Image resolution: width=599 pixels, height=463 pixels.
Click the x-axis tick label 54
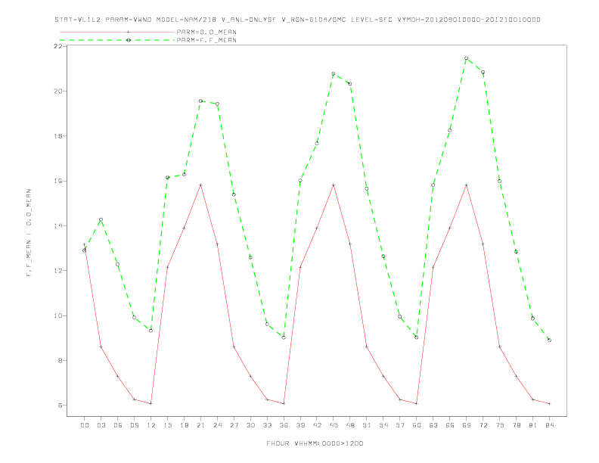pos(383,425)
